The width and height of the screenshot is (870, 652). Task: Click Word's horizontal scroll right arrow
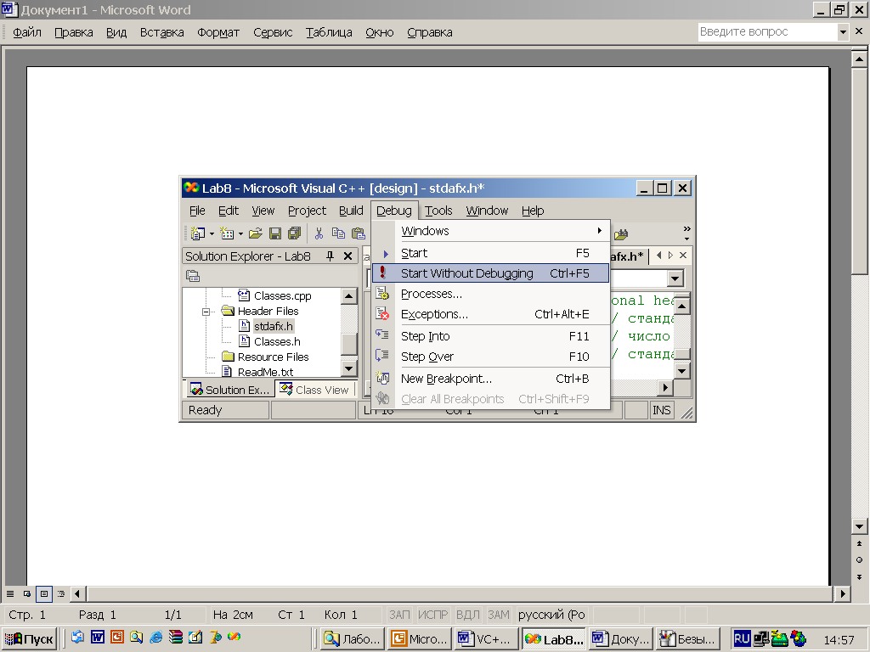click(x=842, y=593)
